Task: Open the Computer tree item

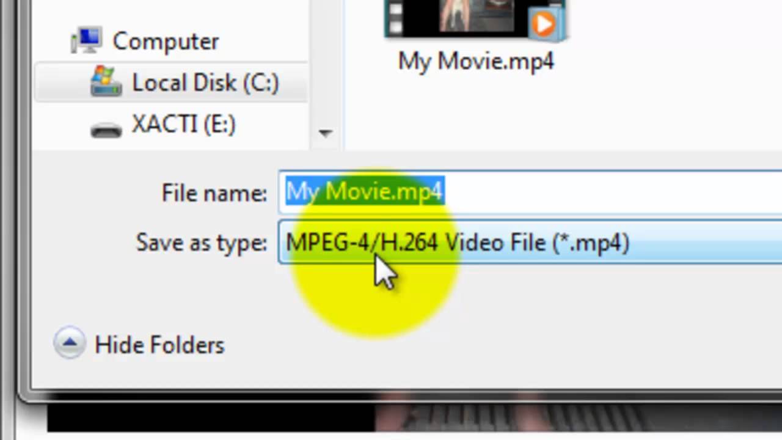Action: click(x=166, y=41)
